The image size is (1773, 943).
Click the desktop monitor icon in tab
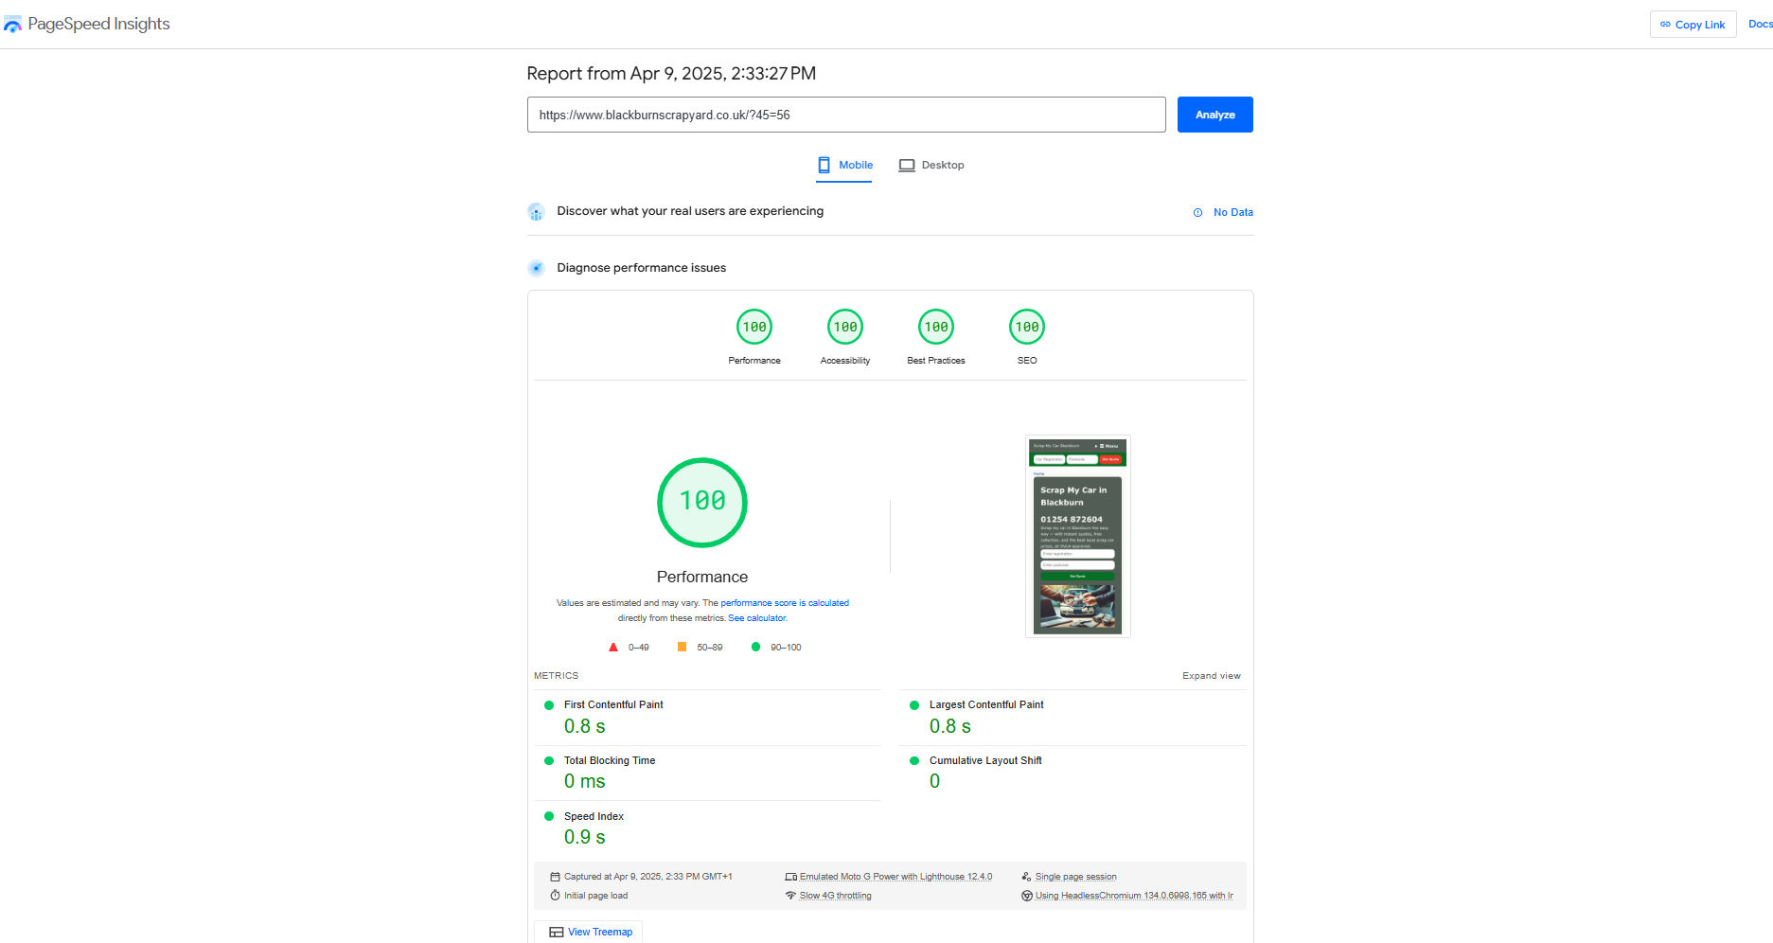pyautogui.click(x=907, y=166)
